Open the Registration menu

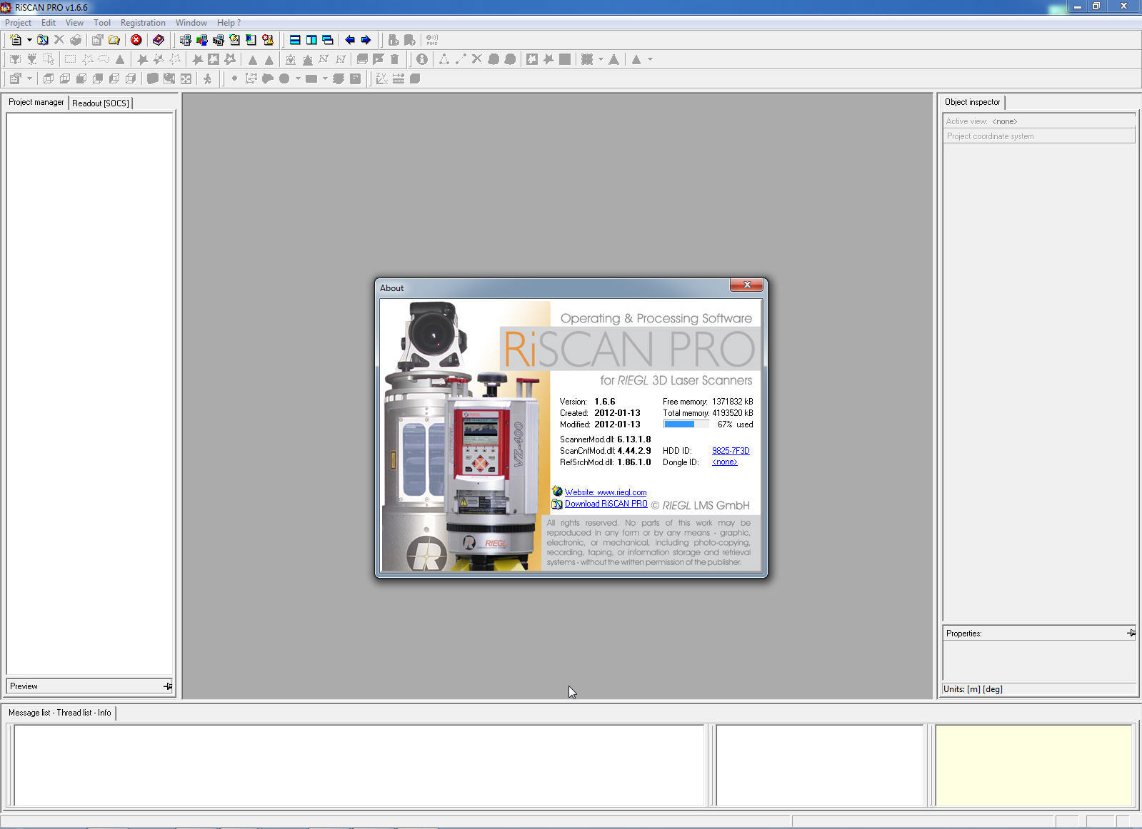pos(143,23)
